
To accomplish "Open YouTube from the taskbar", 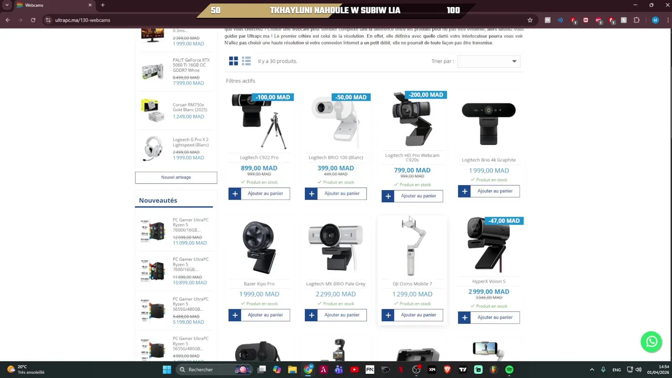I will (x=354, y=370).
